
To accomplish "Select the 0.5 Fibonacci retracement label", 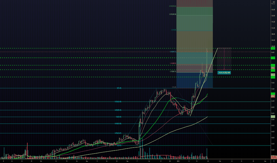I will (119, 117).
